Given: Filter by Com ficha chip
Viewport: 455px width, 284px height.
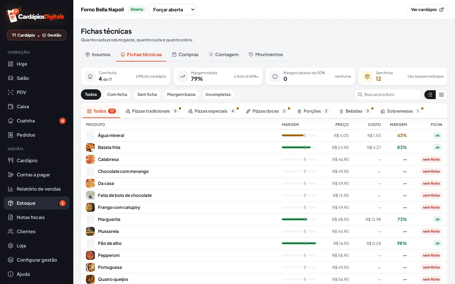Looking at the screenshot, I should [x=117, y=95].
